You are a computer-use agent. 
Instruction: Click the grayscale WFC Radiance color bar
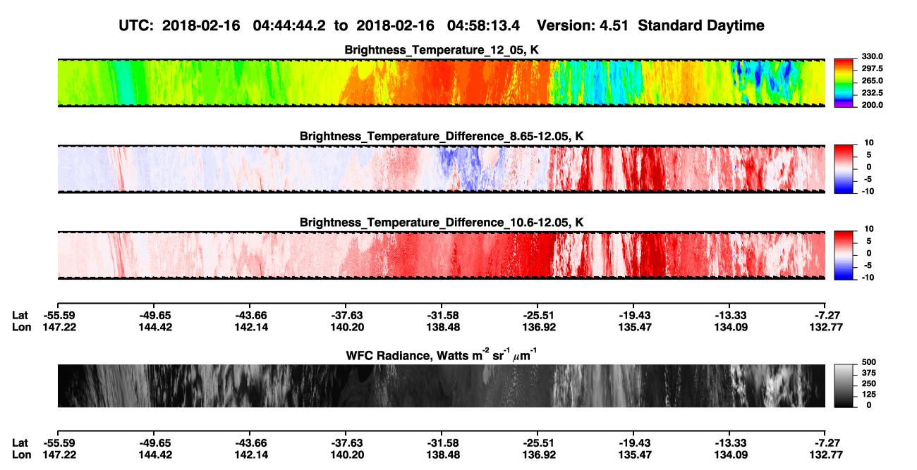point(843,386)
